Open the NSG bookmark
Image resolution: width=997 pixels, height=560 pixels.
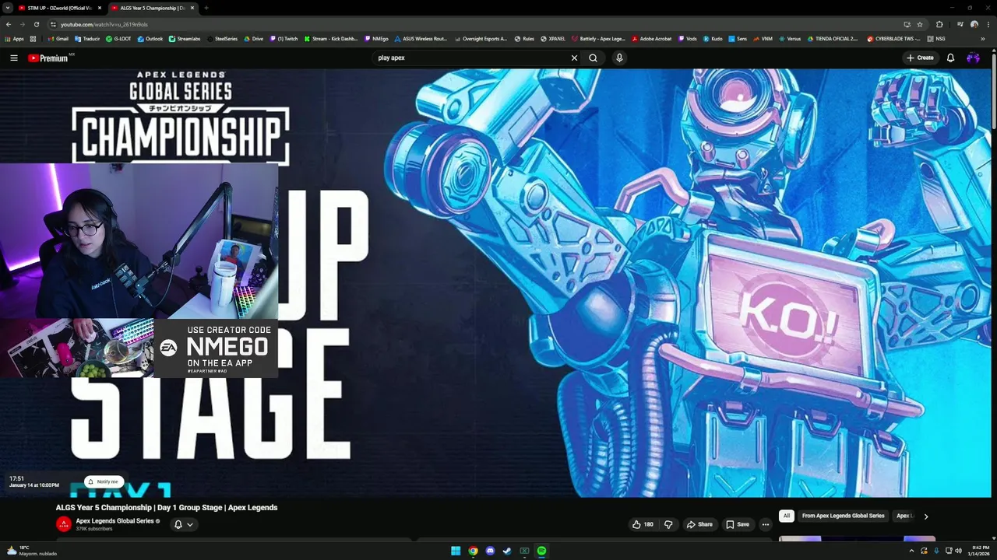pos(936,38)
